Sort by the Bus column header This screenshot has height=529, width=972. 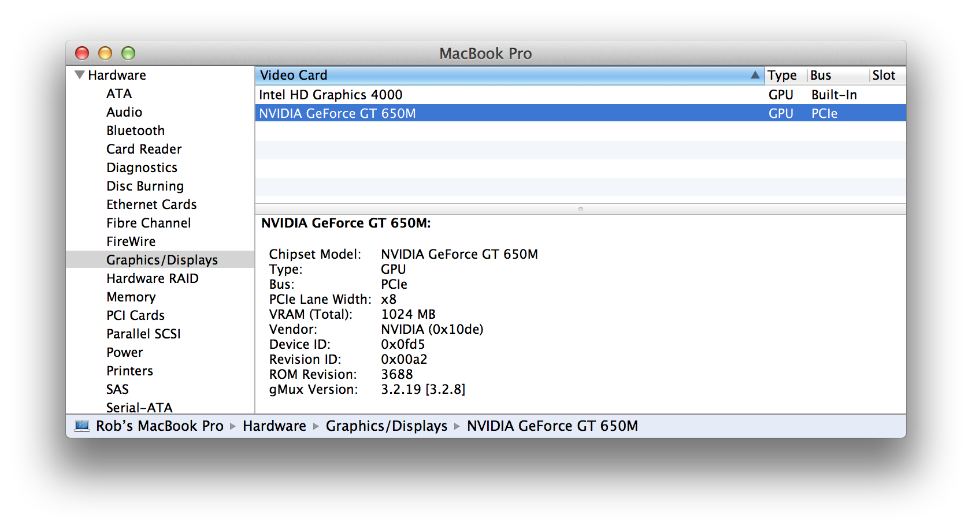coord(821,76)
